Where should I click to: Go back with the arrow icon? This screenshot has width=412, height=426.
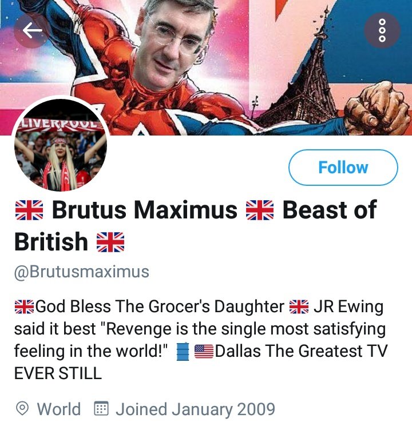32,30
